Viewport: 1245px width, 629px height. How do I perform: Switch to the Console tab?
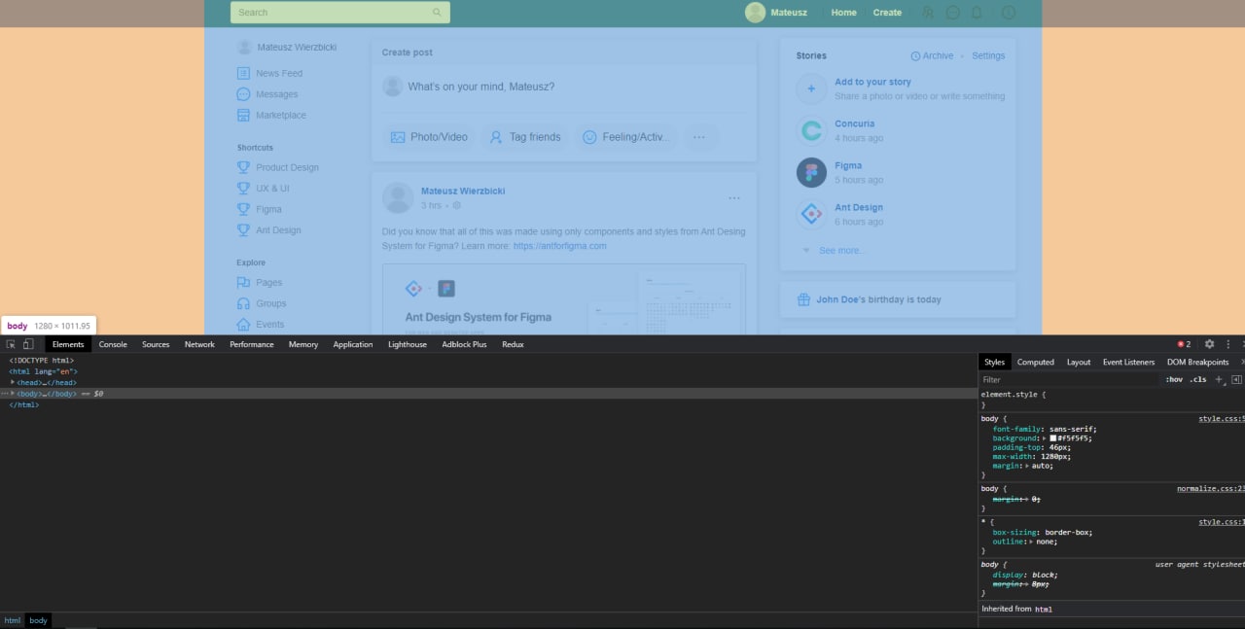coord(113,344)
